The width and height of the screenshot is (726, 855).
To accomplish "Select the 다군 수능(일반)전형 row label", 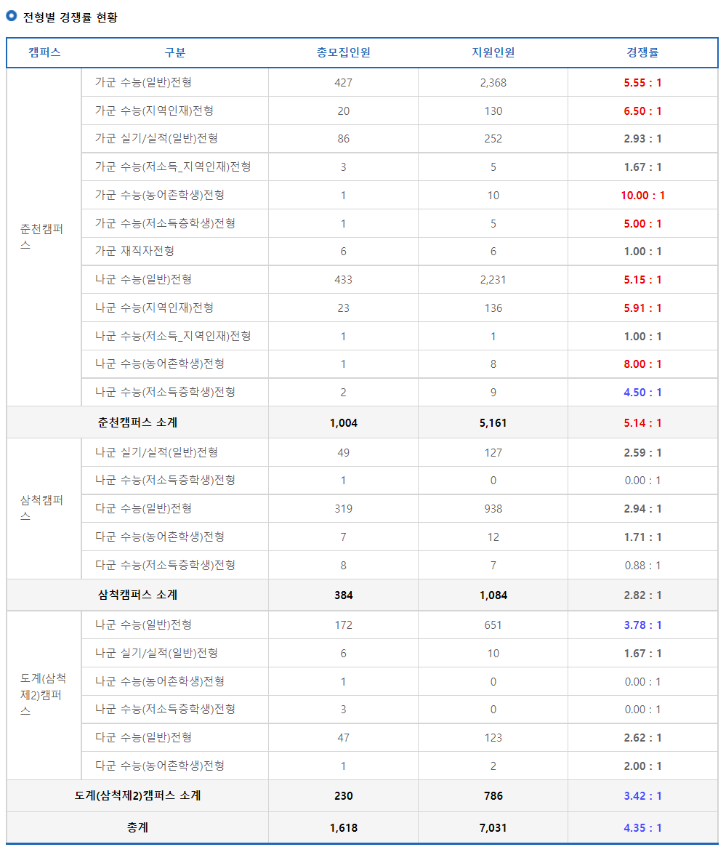I will [x=145, y=509].
